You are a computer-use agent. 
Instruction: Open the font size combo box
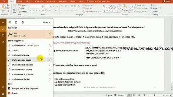point(45,6)
